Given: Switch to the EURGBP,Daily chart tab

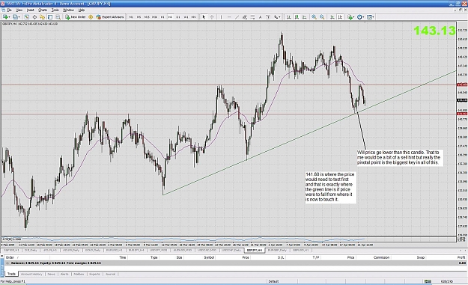Looking at the screenshot, I should [x=277, y=250].
